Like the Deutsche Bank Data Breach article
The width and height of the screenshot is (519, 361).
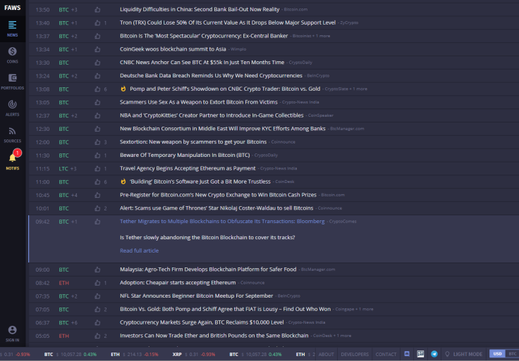click(97, 75)
